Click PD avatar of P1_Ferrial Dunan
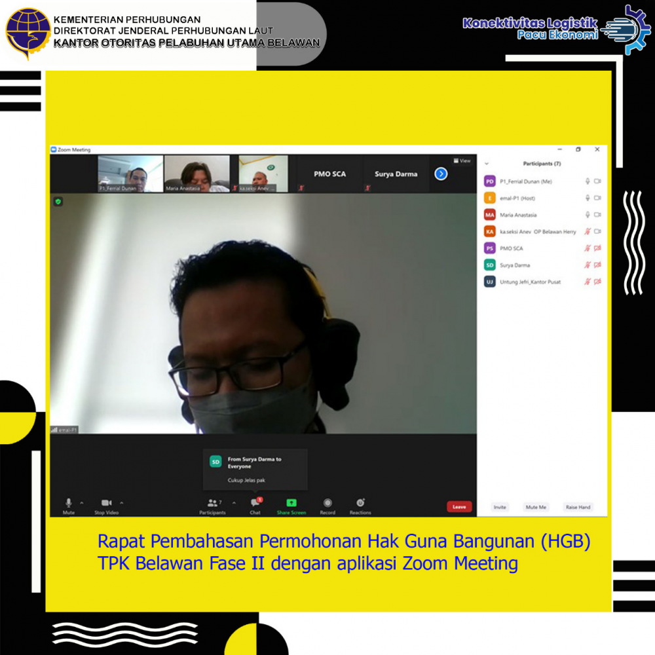This screenshot has height=655, width=655. pos(489,181)
